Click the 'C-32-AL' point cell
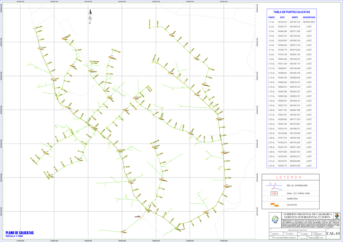This screenshot has width=343, height=242. click(271, 166)
